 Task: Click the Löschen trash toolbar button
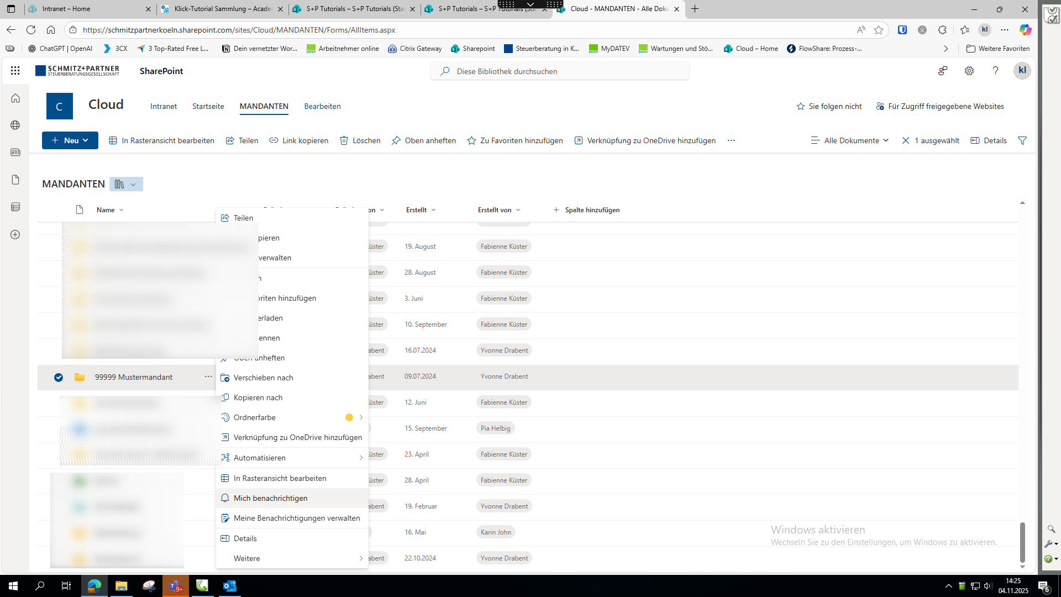(360, 140)
